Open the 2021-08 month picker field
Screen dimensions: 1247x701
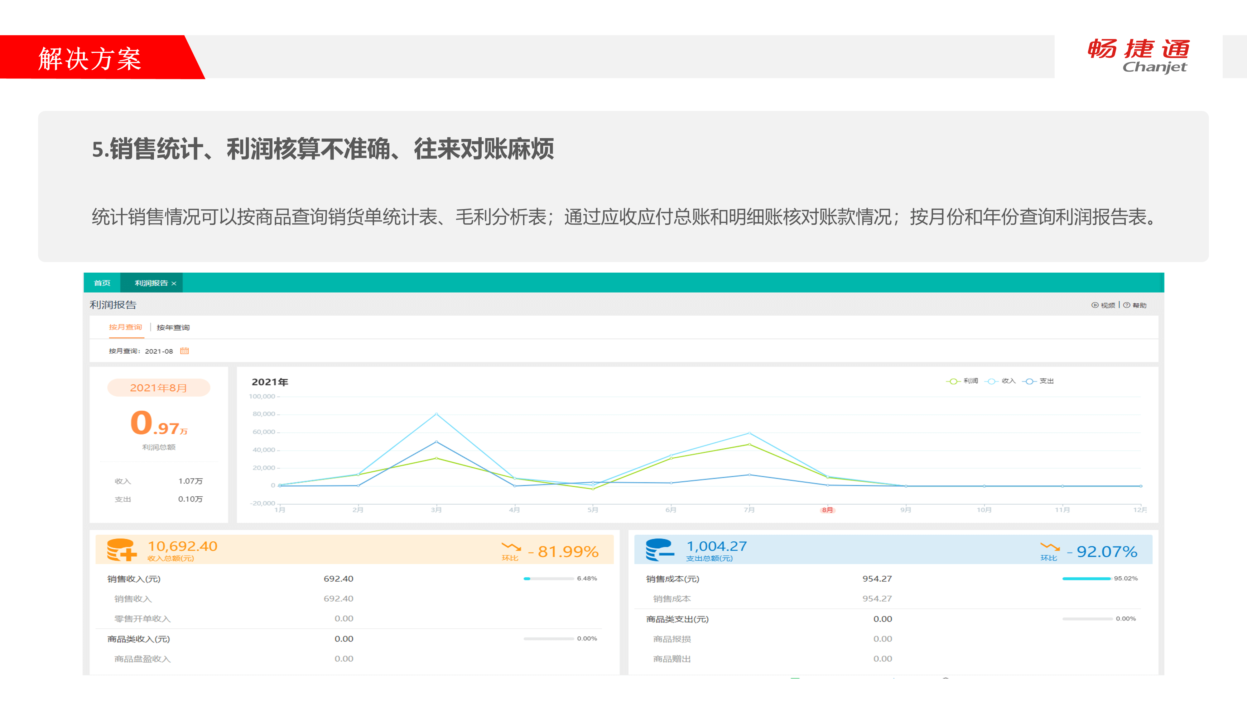pyautogui.click(x=159, y=351)
